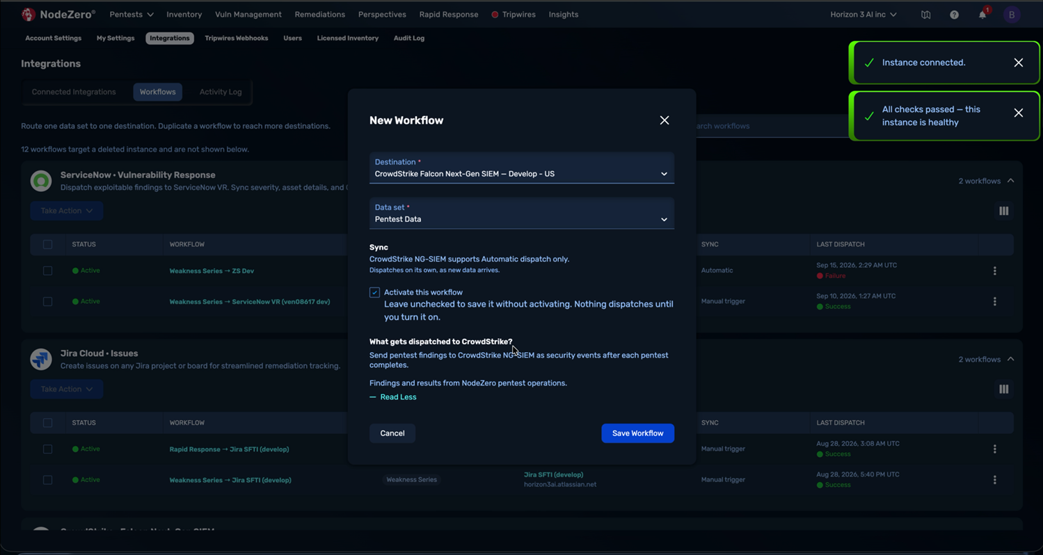
Task: Open the notifications bell icon
Action: tap(982, 15)
